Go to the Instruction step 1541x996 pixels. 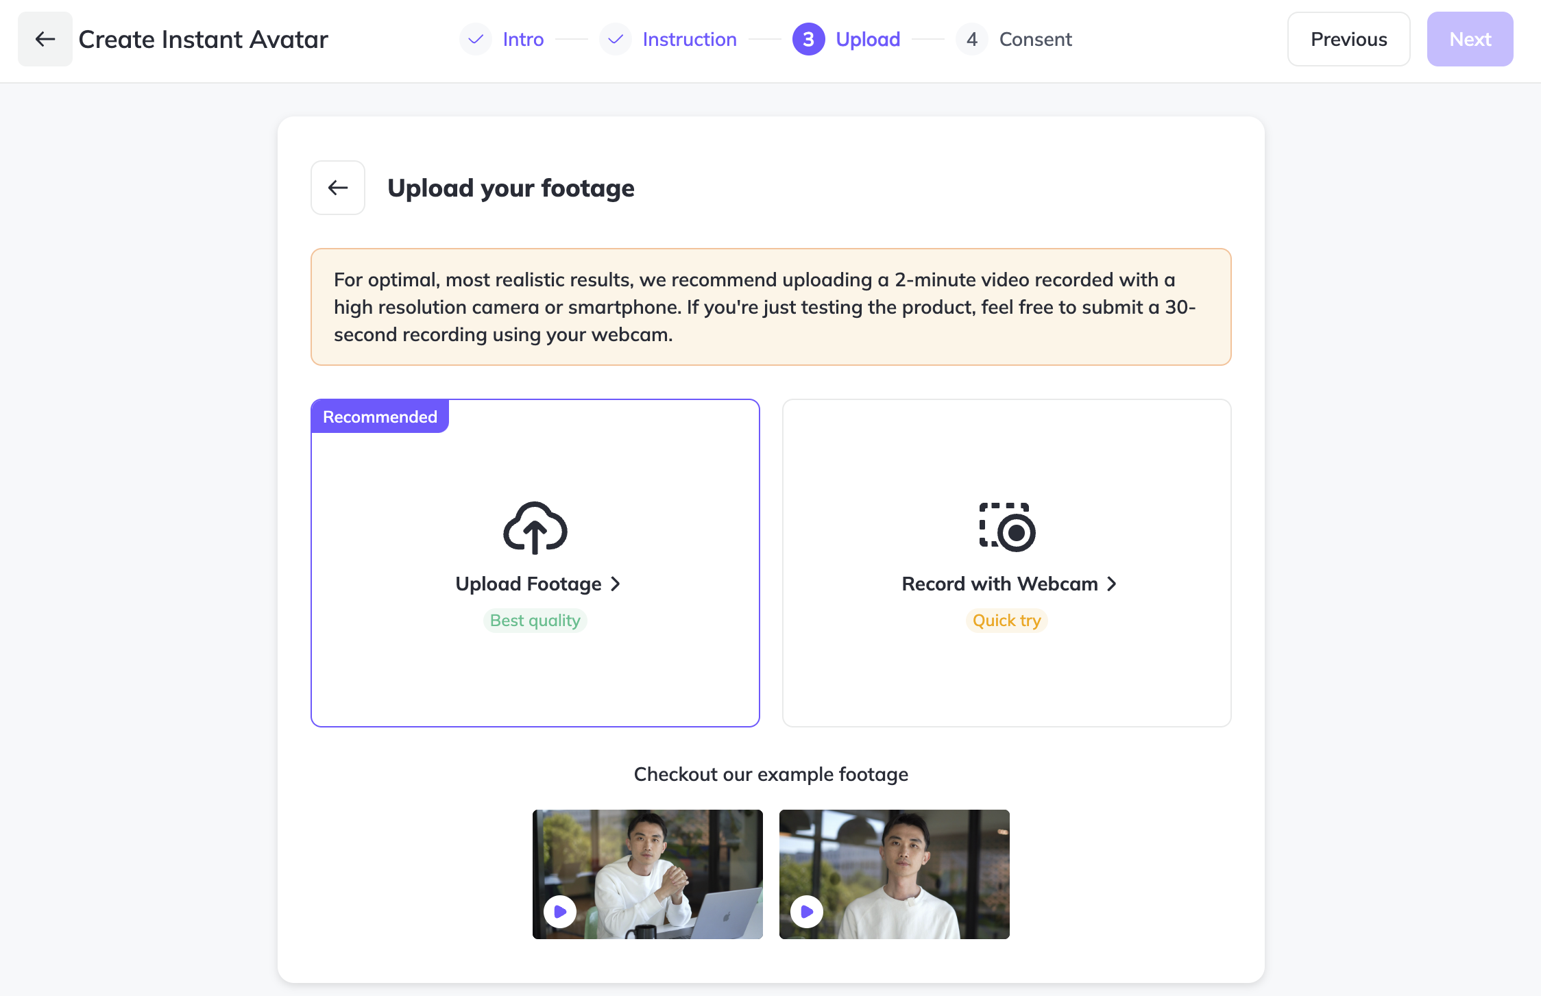[x=690, y=39]
